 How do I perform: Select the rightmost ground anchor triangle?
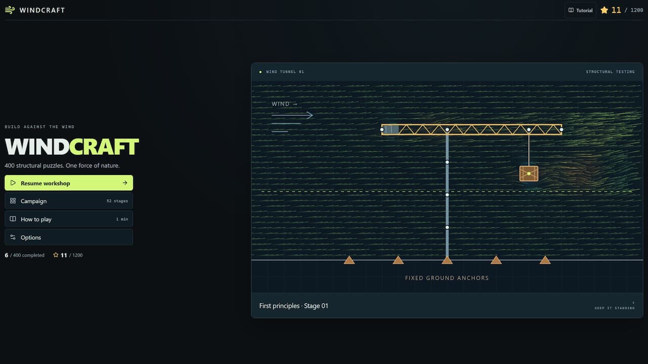(x=545, y=260)
